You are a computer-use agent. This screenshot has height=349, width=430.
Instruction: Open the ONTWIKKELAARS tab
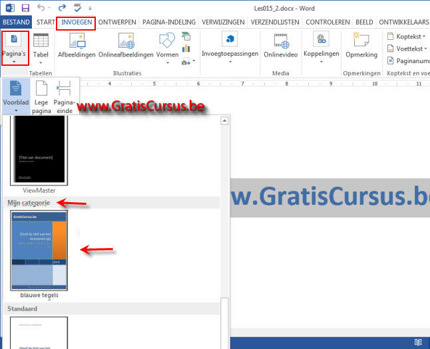[x=403, y=22]
